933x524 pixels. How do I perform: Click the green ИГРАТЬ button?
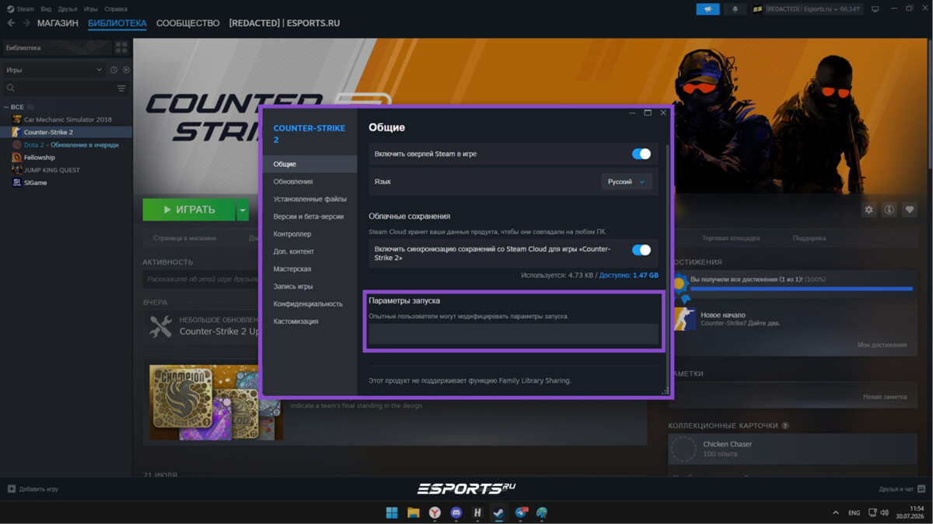tap(189, 210)
